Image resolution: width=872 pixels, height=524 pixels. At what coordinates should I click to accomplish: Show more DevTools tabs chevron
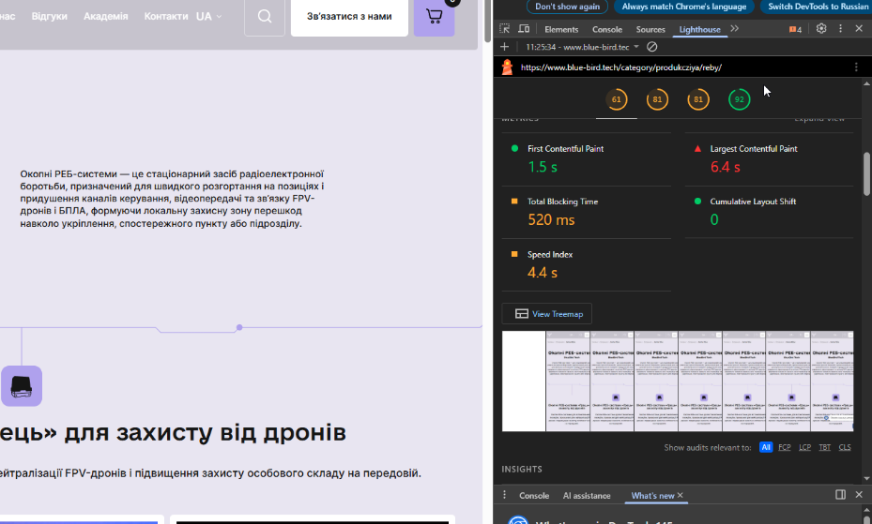click(735, 29)
